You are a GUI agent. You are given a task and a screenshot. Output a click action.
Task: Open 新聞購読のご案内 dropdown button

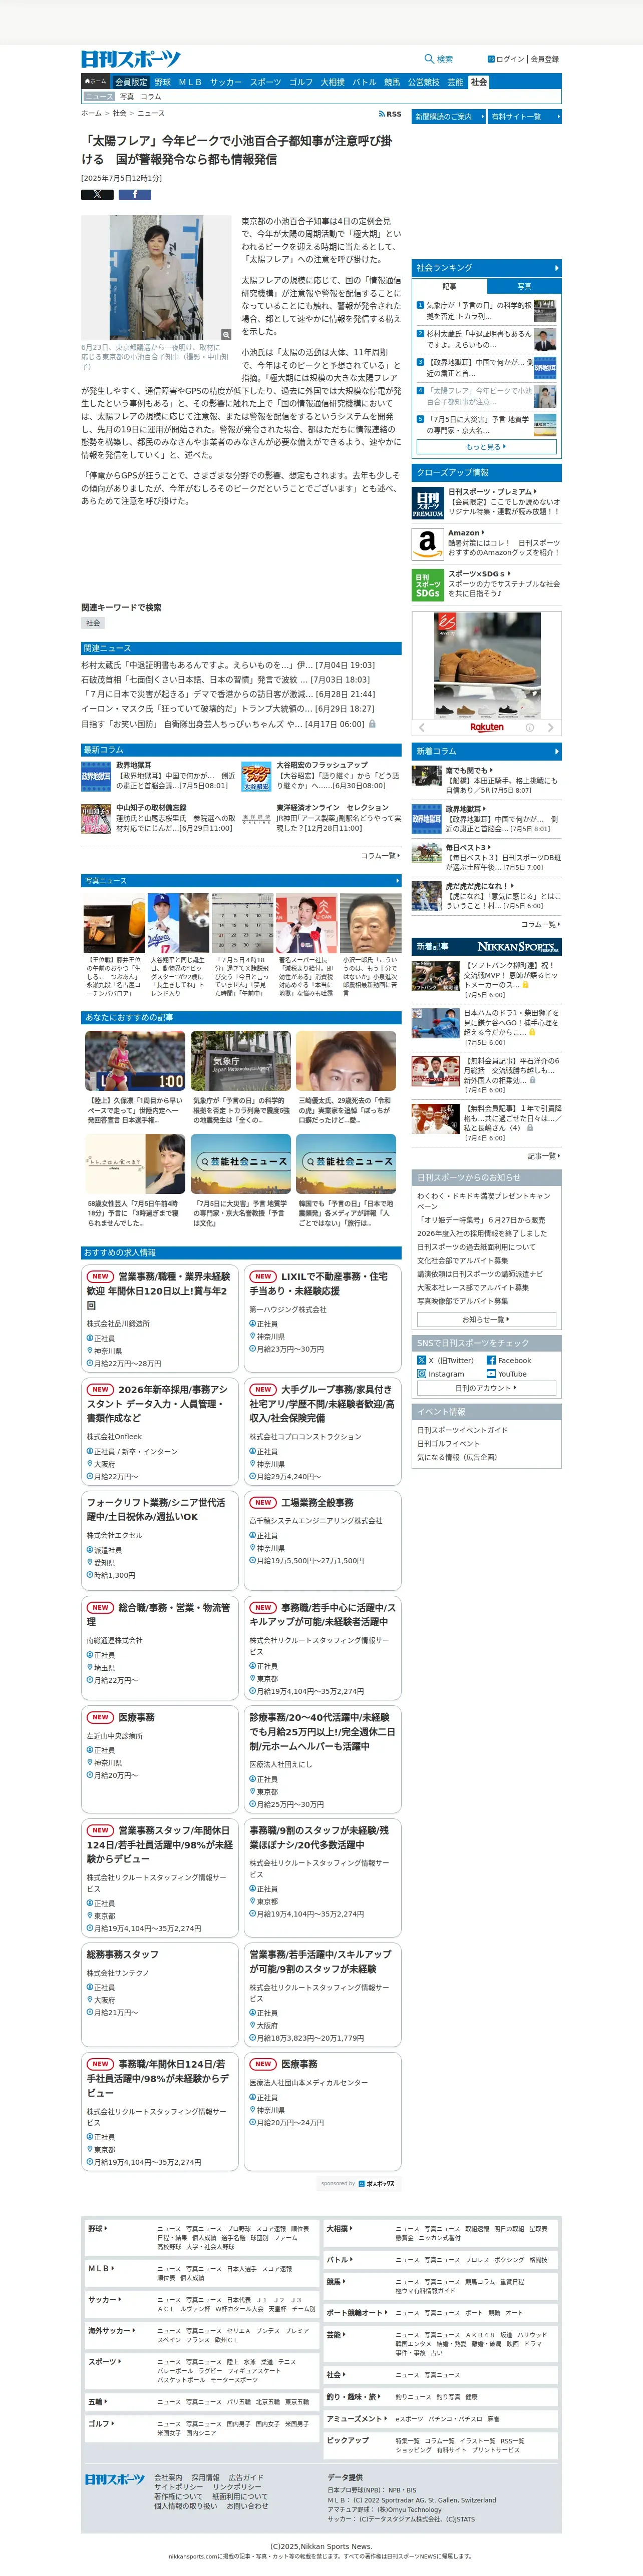[448, 117]
